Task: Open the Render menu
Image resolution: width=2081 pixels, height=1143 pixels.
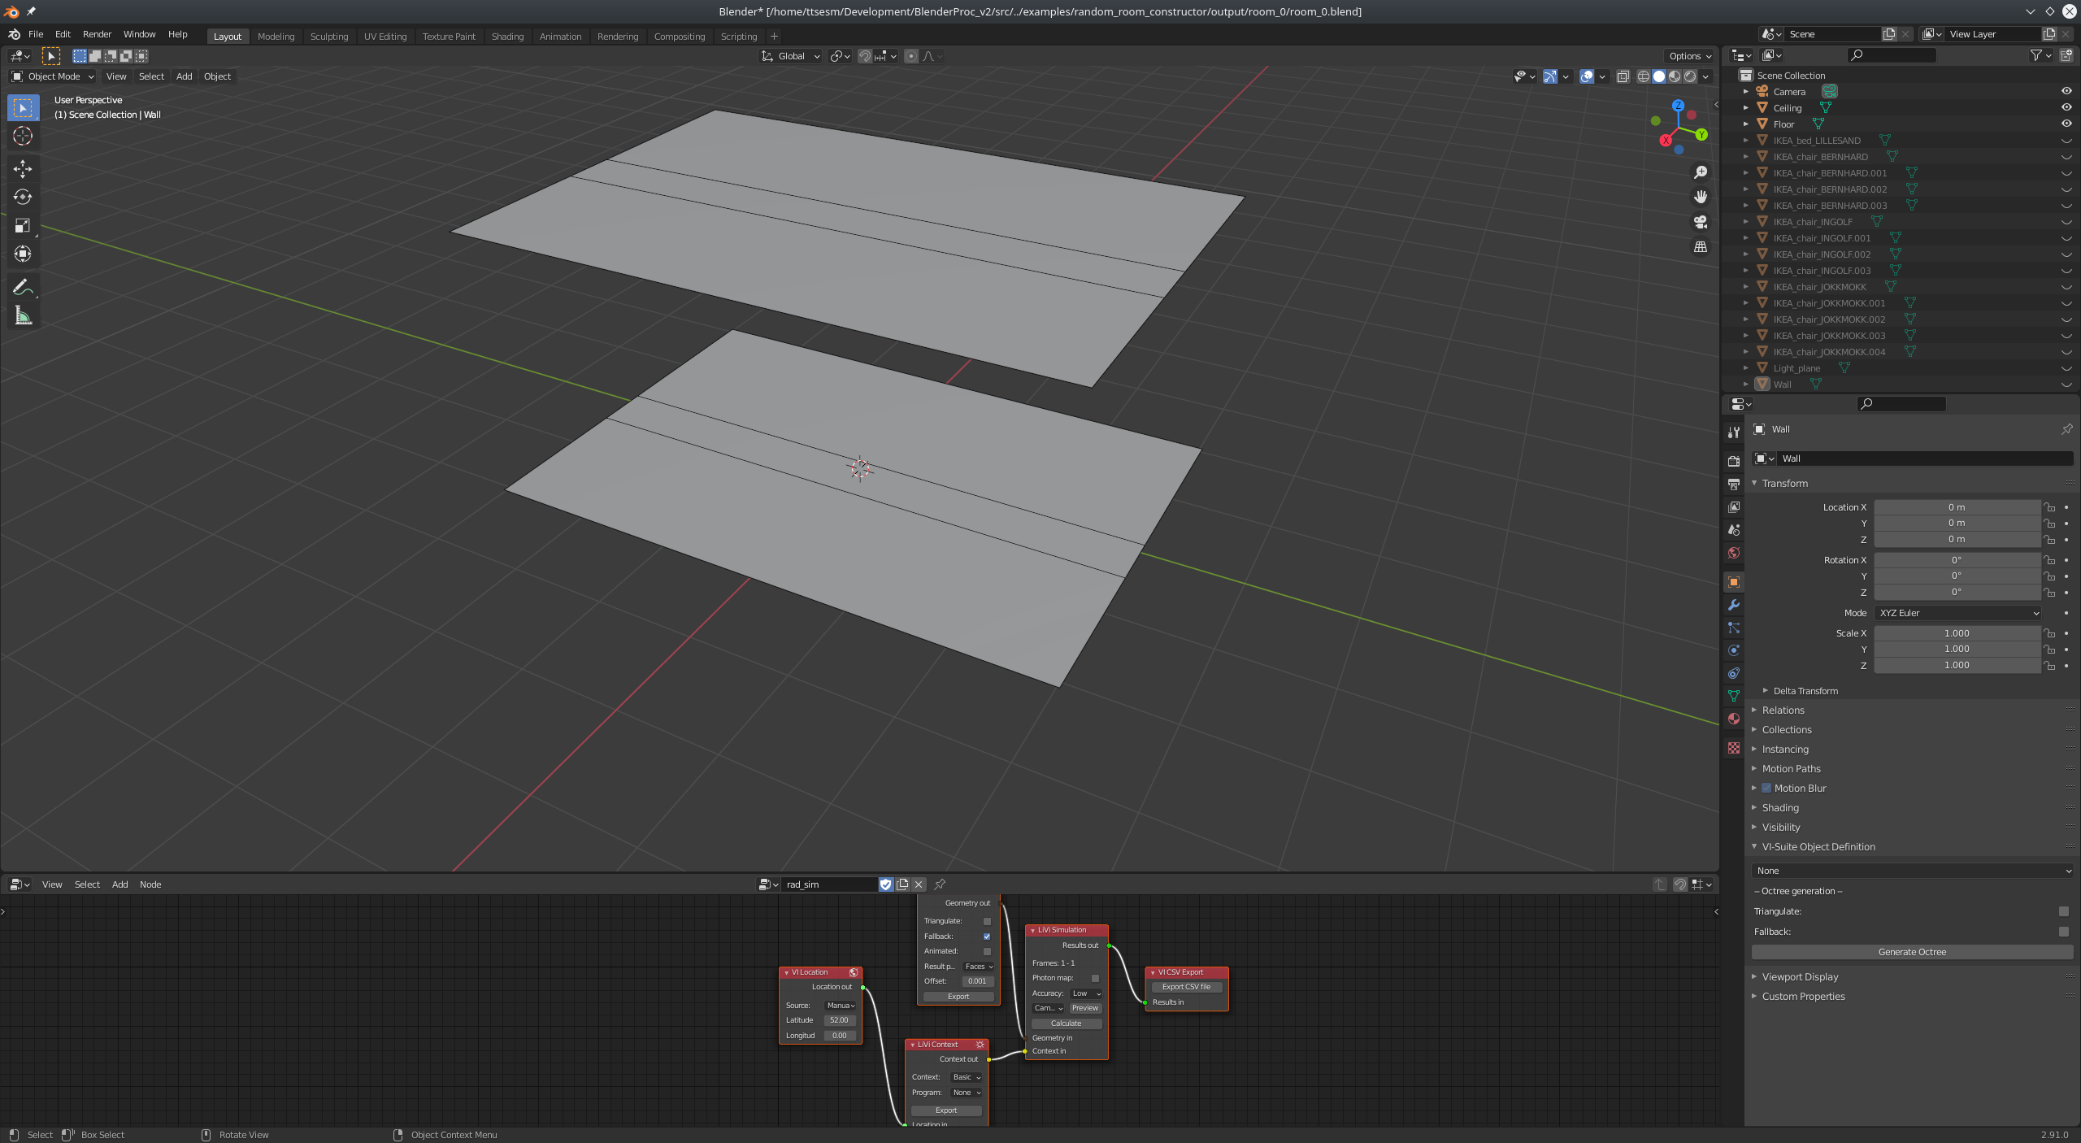Action: pos(97,34)
